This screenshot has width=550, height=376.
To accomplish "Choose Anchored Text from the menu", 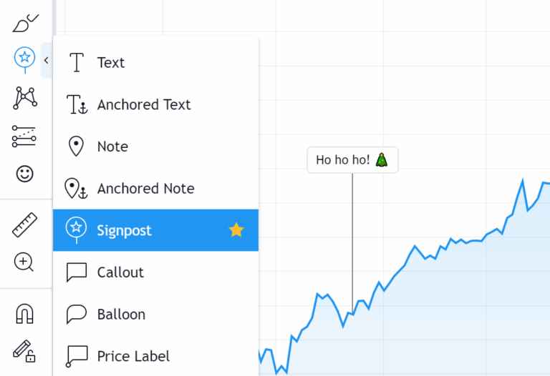I will 144,105.
